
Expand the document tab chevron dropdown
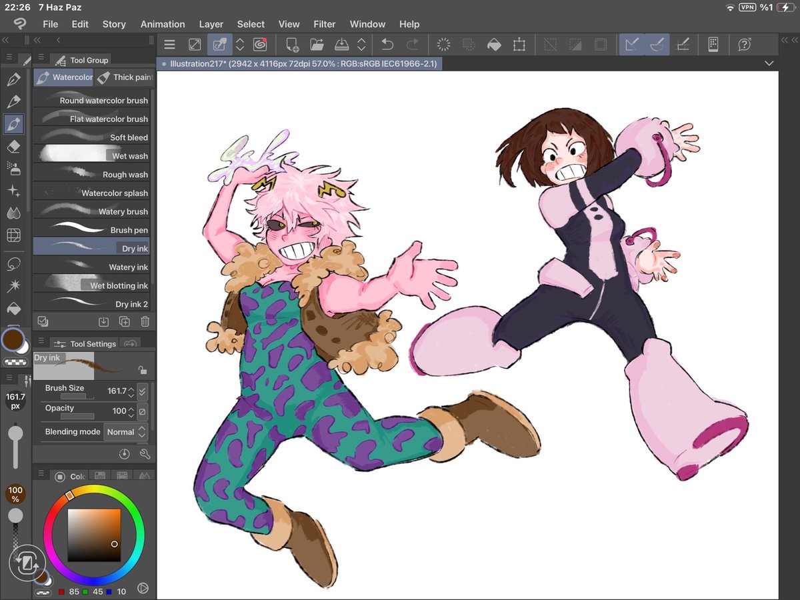769,63
